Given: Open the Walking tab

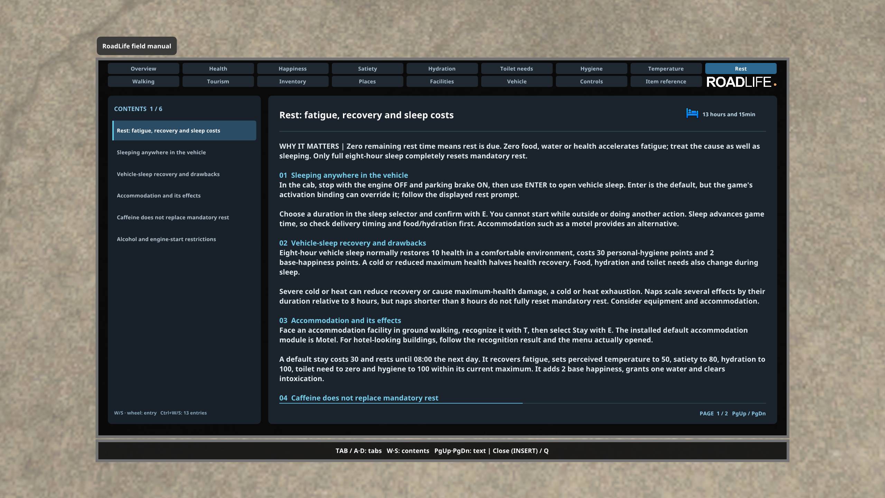Looking at the screenshot, I should point(143,81).
